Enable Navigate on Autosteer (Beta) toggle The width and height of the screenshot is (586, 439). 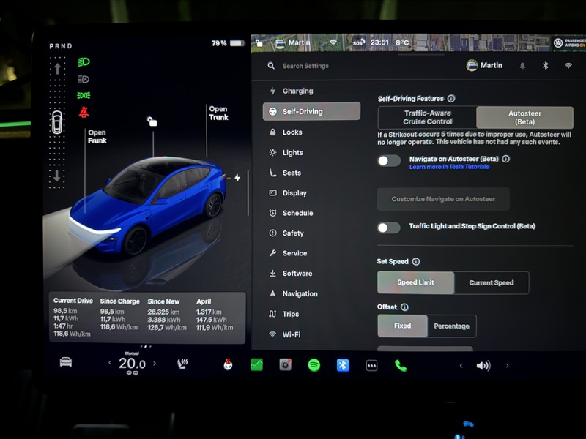389,161
